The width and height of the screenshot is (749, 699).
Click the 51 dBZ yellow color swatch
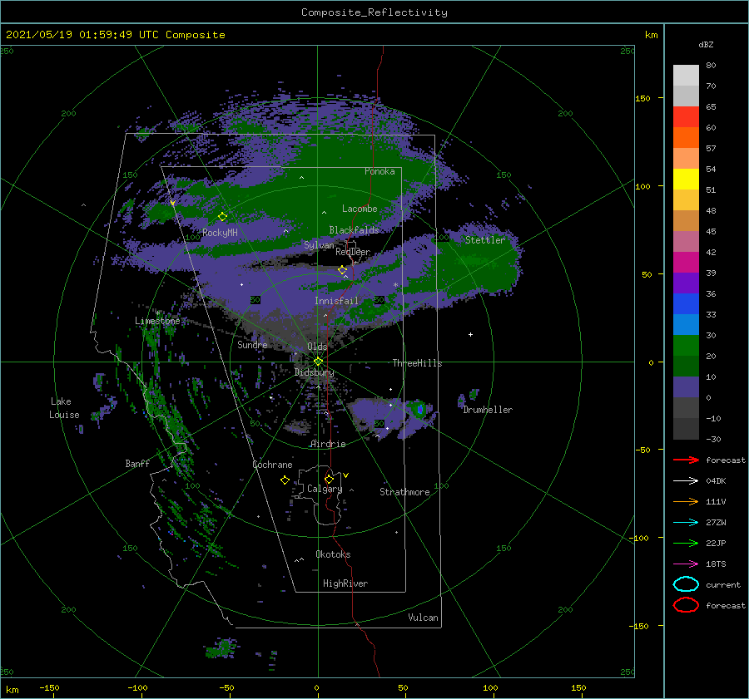[x=686, y=180]
